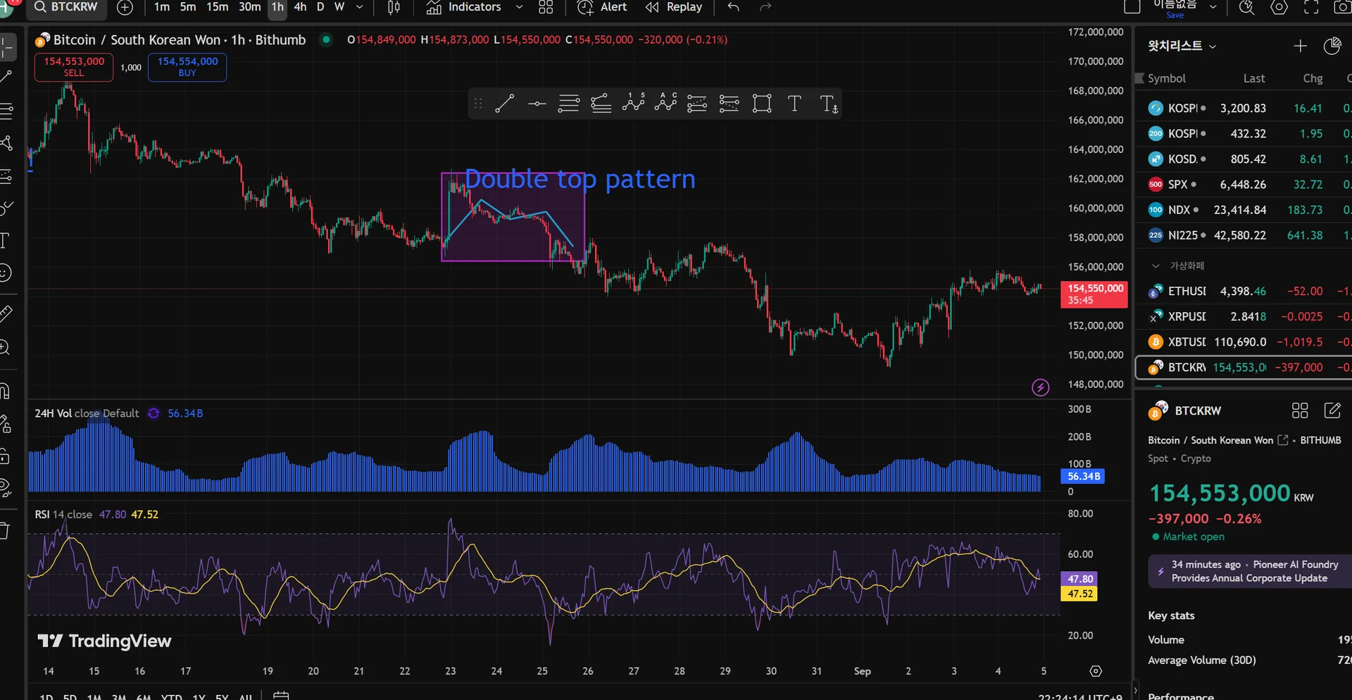
Task: Edit the BTCKRW details note icon
Action: click(x=1332, y=411)
